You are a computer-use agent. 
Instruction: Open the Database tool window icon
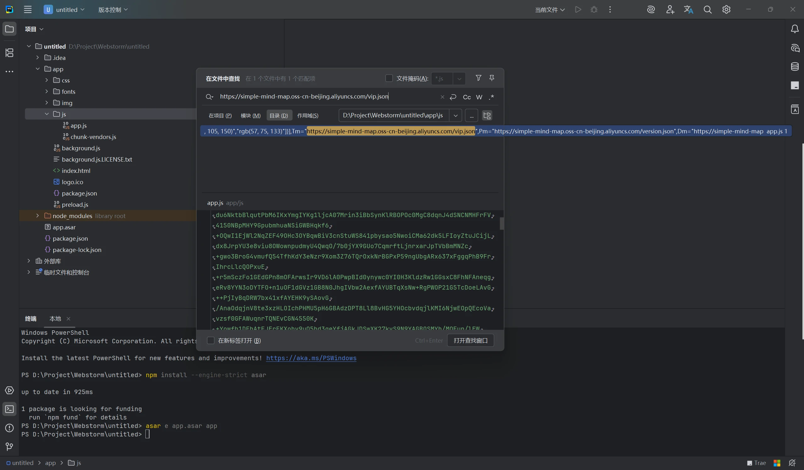click(795, 67)
